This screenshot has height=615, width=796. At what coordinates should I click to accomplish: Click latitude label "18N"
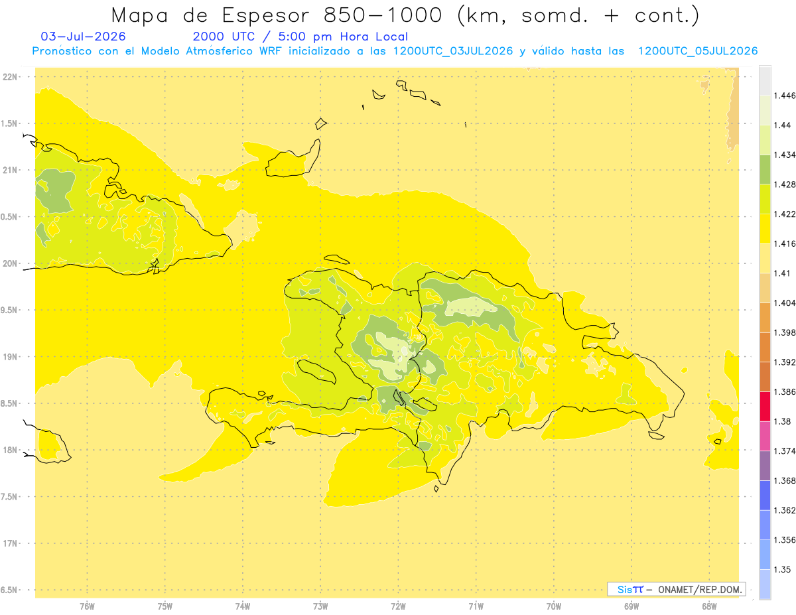10,450
